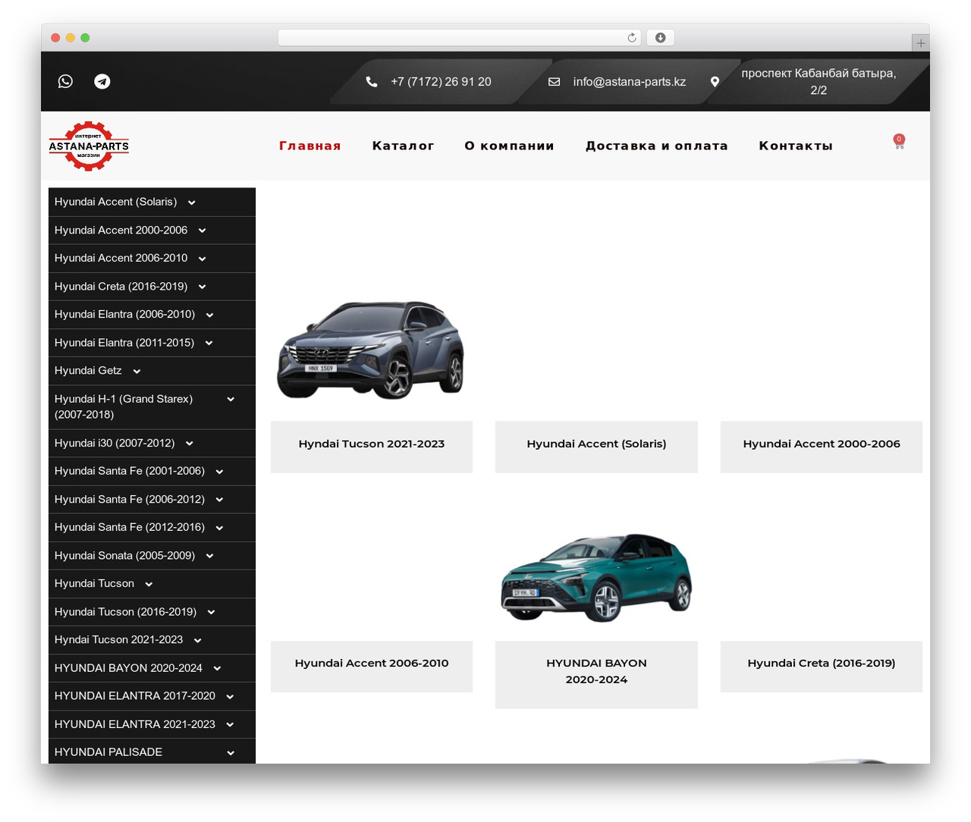Open Hyundai Accent 2000-2006 category title card
Viewport: 971px width, 822px height.
[x=822, y=447]
